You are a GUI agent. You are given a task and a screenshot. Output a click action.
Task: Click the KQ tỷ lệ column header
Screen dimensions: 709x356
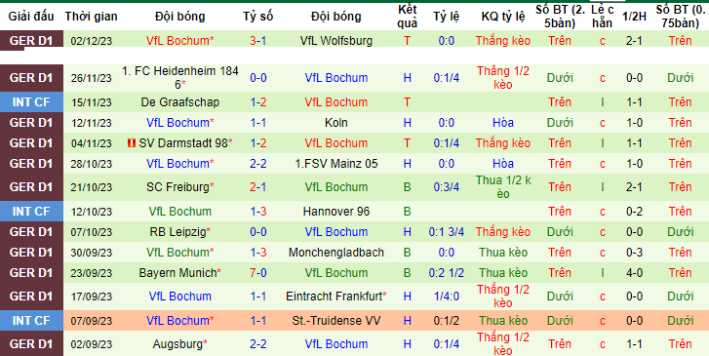point(503,17)
